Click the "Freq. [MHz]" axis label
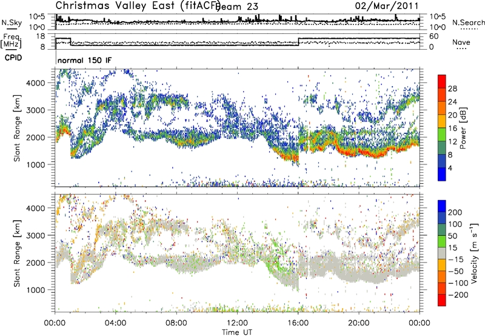This screenshot has width=485, height=336. pyautogui.click(x=11, y=41)
